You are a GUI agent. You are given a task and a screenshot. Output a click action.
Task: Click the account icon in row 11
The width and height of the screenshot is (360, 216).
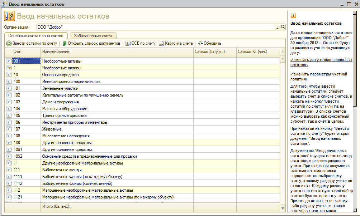coord(9,163)
